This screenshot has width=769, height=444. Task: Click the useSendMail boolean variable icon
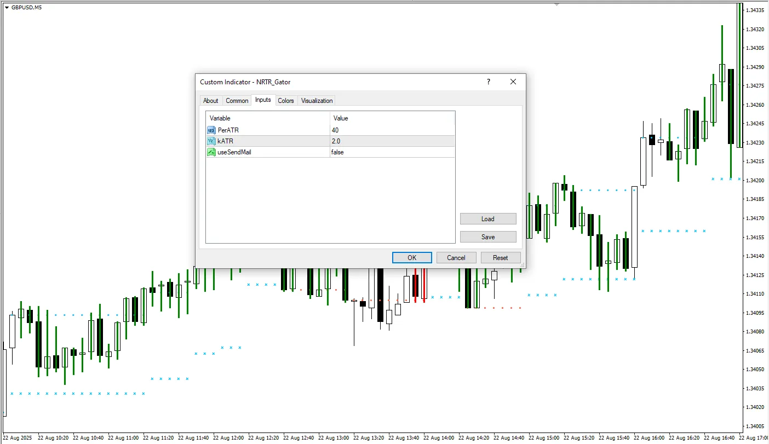[211, 152]
